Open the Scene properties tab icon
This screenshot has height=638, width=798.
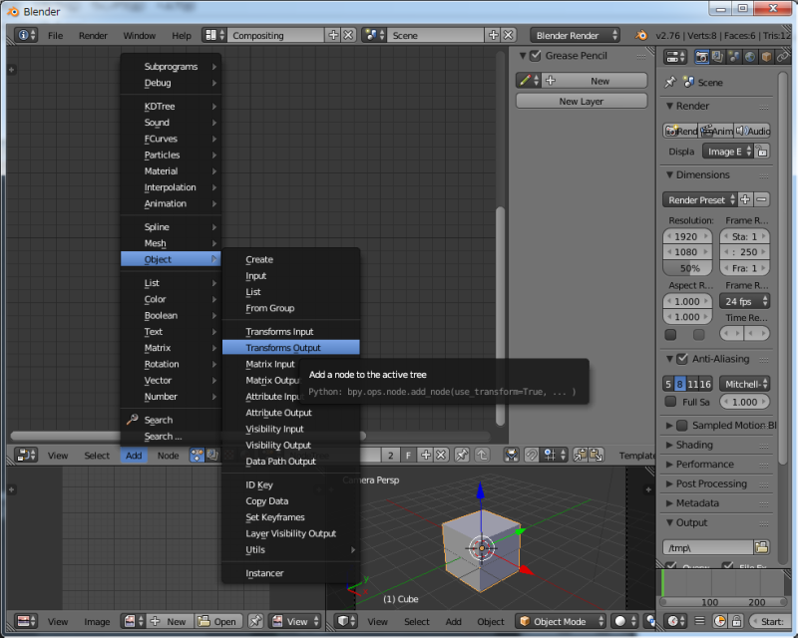point(734,57)
